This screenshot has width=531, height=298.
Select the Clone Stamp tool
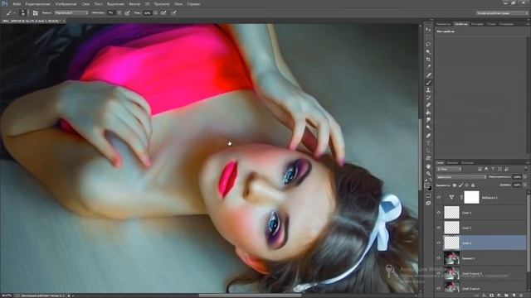[428, 90]
